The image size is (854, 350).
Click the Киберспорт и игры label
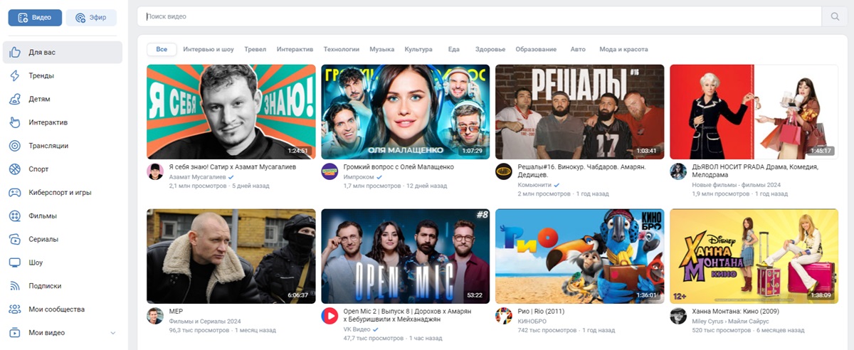coord(60,193)
